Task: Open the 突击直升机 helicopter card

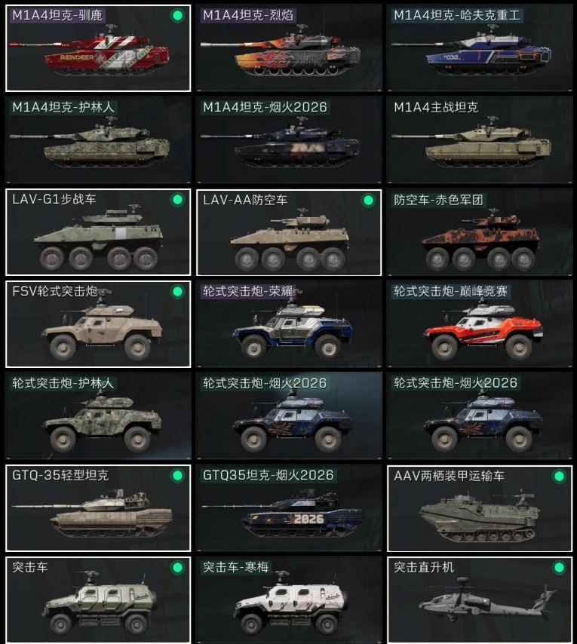Action: pyautogui.click(x=480, y=600)
